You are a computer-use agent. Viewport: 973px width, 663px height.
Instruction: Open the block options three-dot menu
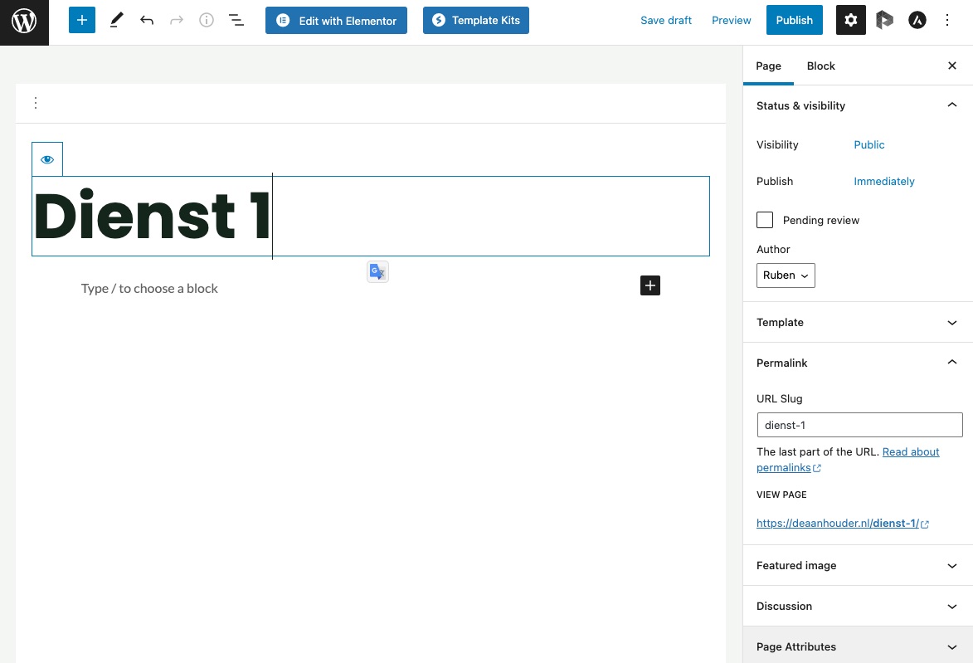coord(36,103)
